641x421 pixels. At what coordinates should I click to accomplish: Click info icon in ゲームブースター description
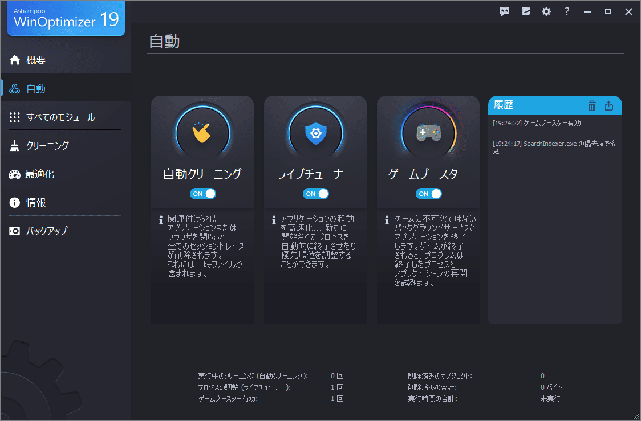tap(387, 220)
